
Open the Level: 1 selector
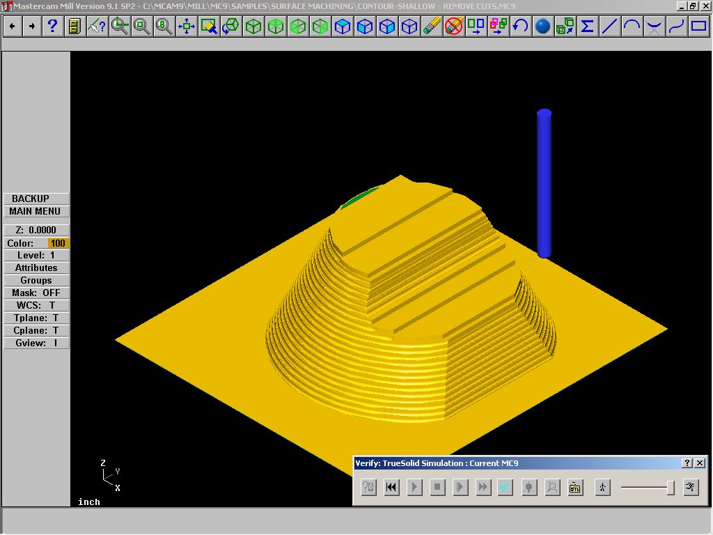(x=36, y=255)
